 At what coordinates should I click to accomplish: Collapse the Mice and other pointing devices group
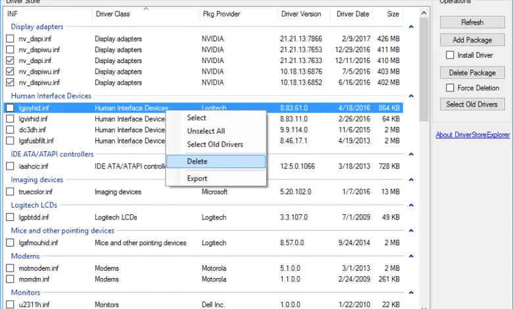coord(411,231)
